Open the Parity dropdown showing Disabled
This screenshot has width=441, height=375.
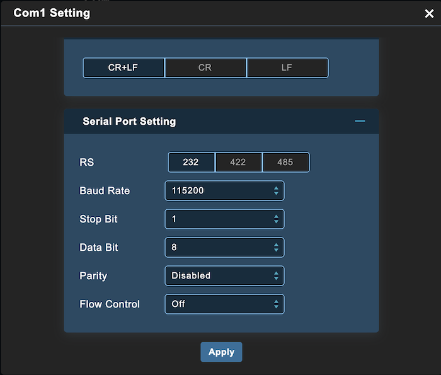(x=224, y=276)
